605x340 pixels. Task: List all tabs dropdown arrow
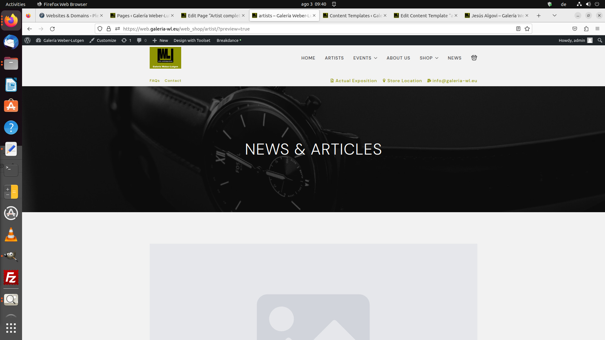coord(555,15)
